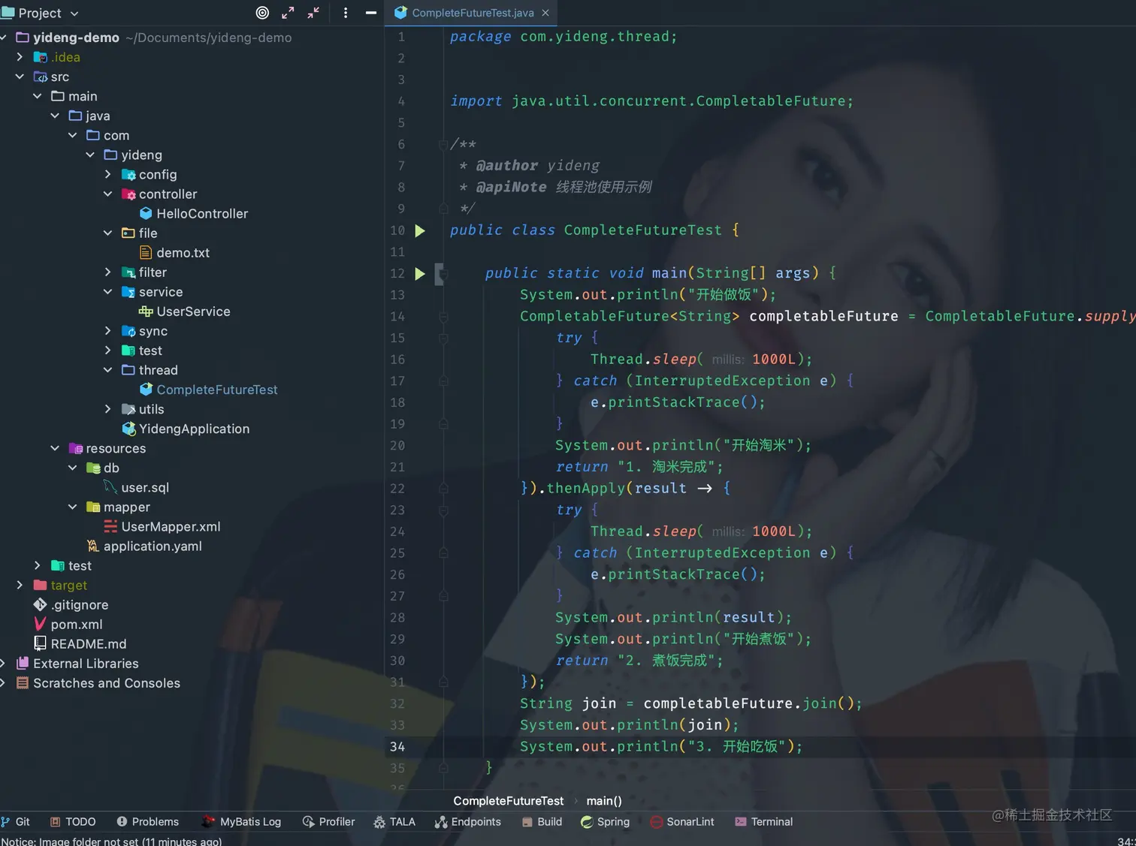Open the Problems tool window
This screenshot has height=846, width=1136.
pos(147,821)
